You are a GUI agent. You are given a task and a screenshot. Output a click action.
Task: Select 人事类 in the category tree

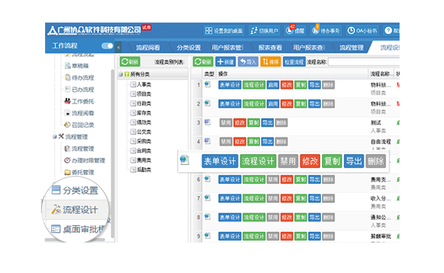141,85
